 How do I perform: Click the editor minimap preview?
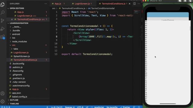tap(137, 12)
